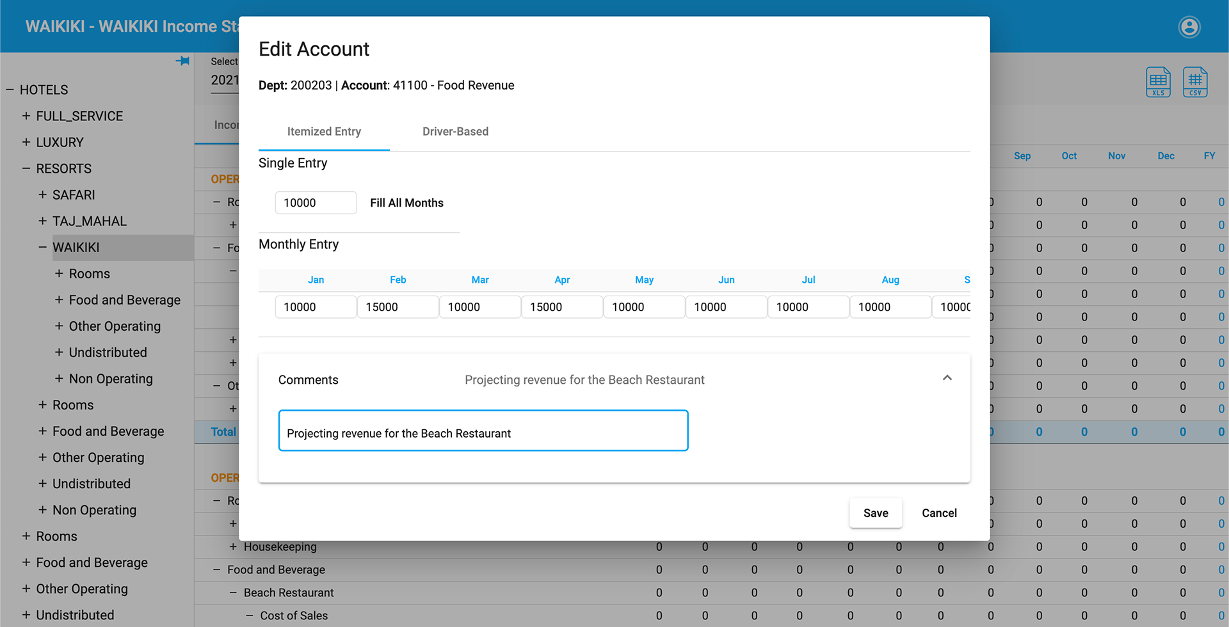1229x627 pixels.
Task: Collapse the Beach Restaurant row in table
Action: (234, 593)
